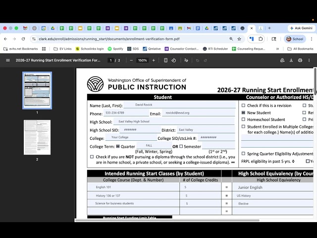This screenshot has width=317, height=238.
Task: Open the Schoolinks login bookmark
Action: [x=90, y=49]
